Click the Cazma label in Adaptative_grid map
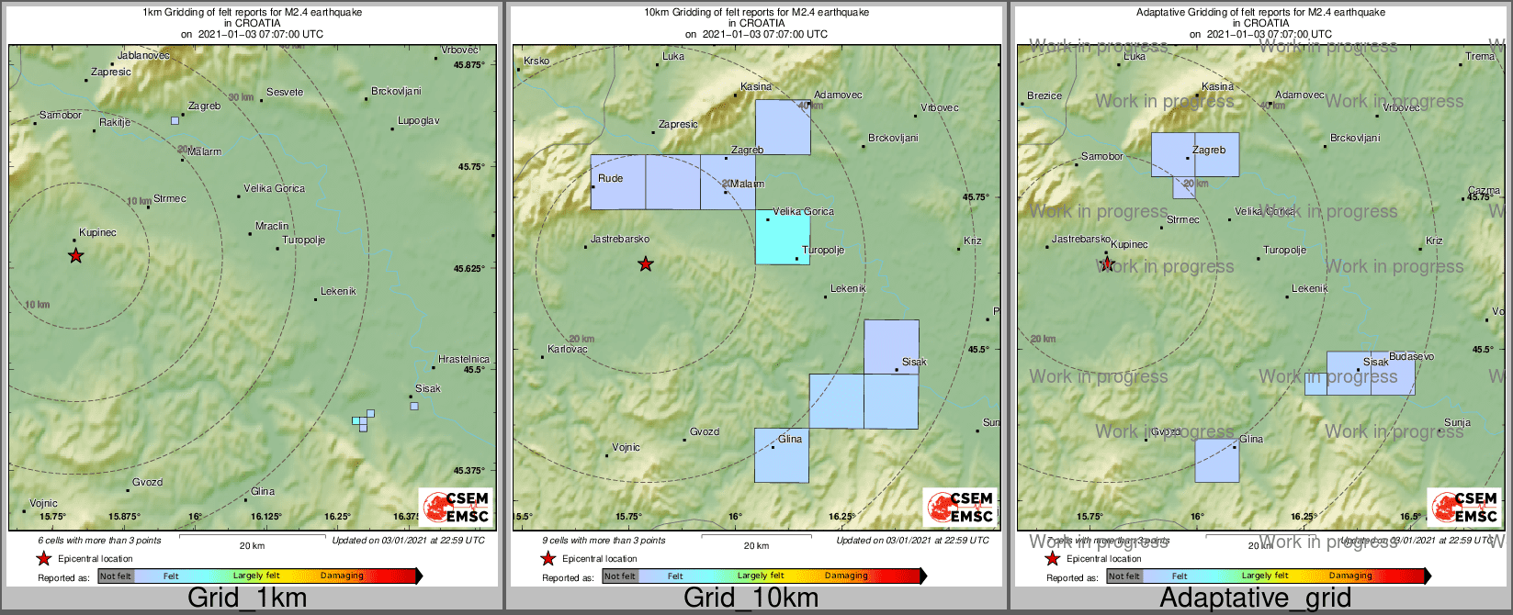The image size is (1513, 615). pyautogui.click(x=1484, y=190)
